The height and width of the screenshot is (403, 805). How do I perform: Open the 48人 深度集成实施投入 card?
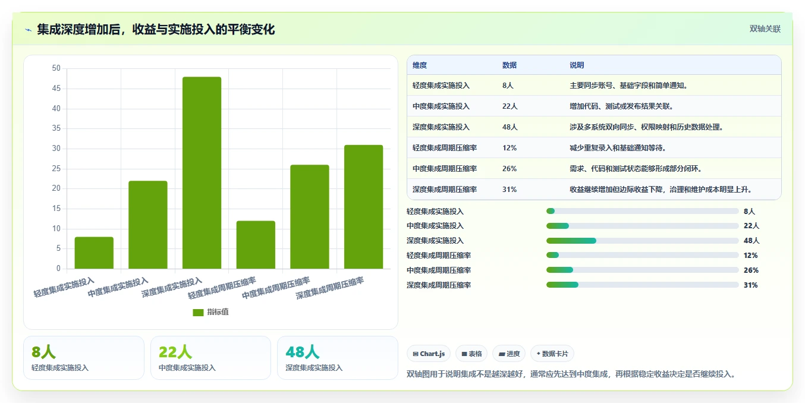338,358
